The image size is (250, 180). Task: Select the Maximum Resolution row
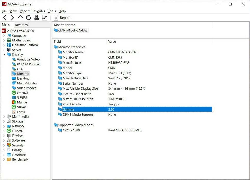(x=135, y=99)
